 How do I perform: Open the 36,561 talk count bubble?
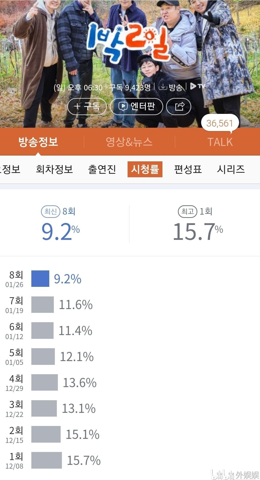220,123
